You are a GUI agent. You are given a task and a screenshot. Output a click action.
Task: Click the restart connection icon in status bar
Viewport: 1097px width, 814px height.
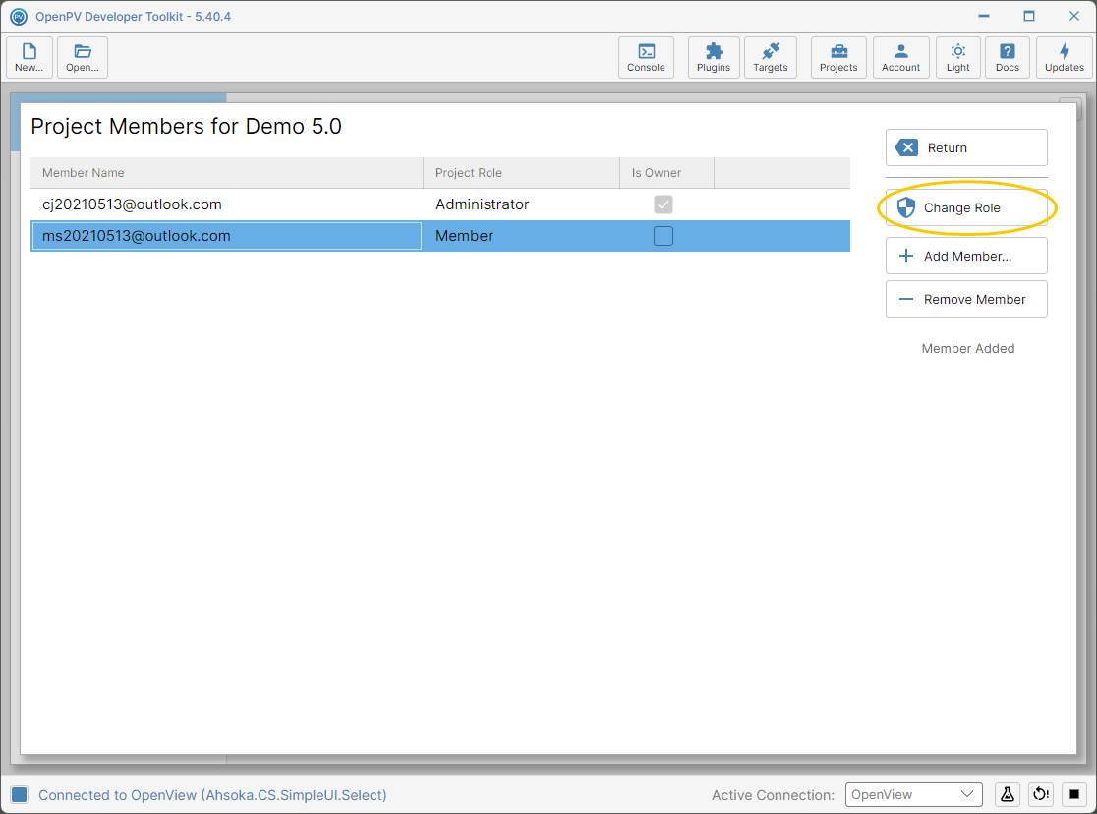coord(1041,794)
